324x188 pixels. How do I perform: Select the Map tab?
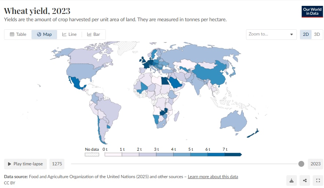[44, 34]
